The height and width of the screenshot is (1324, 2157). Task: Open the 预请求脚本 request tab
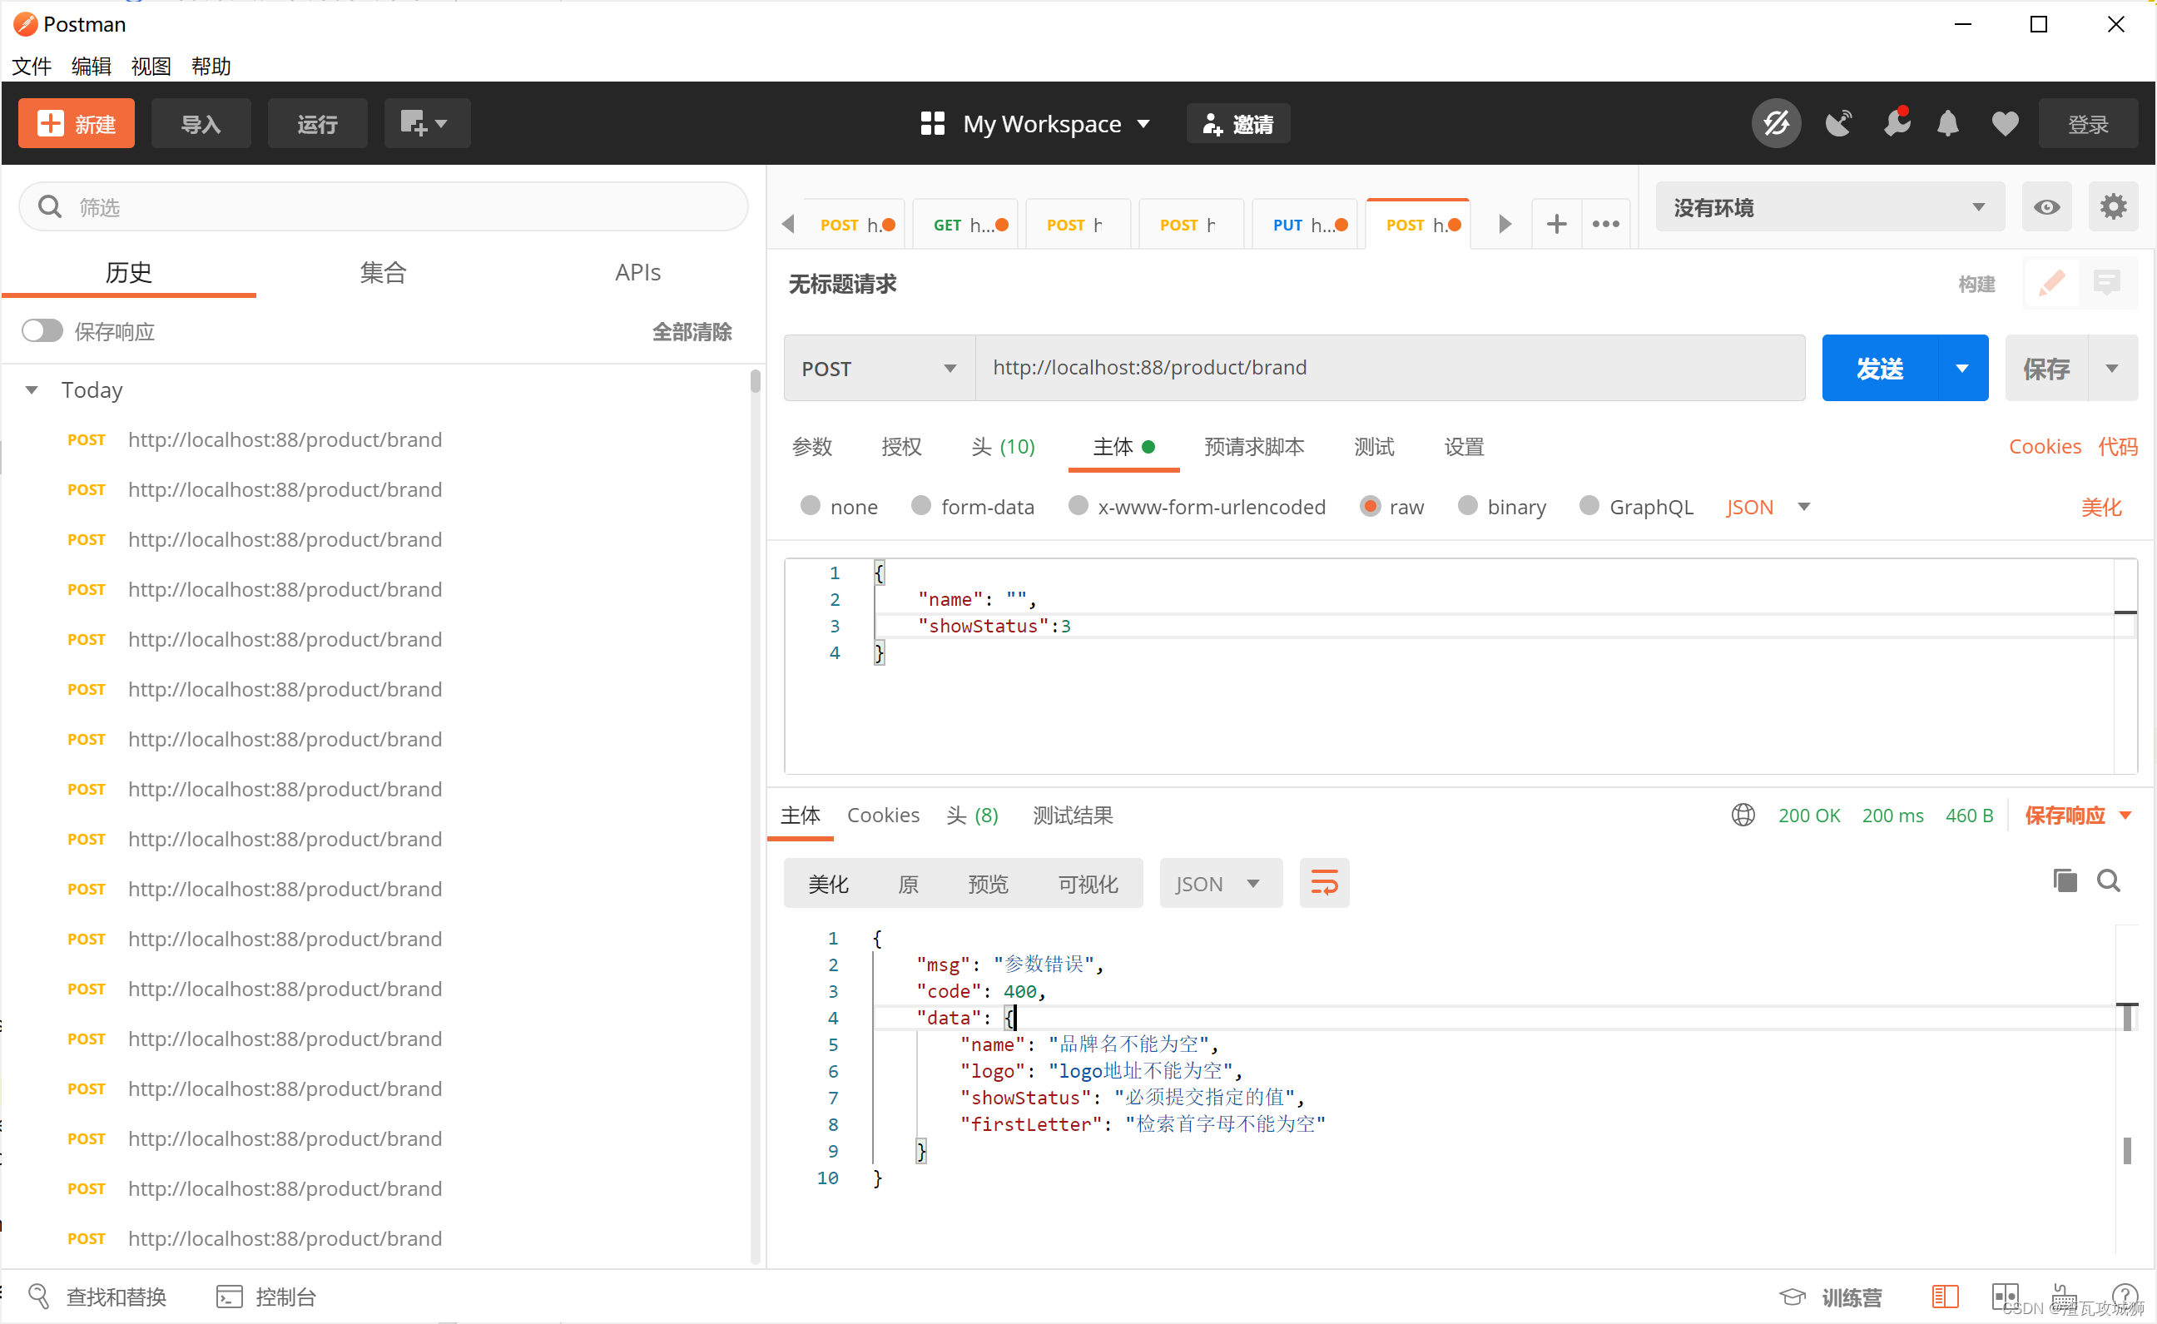1253,447
